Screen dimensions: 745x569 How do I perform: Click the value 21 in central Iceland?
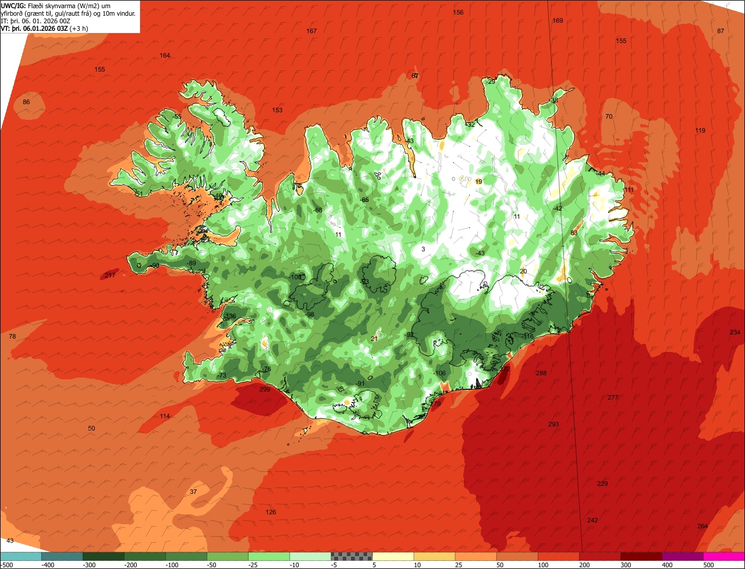(x=374, y=339)
